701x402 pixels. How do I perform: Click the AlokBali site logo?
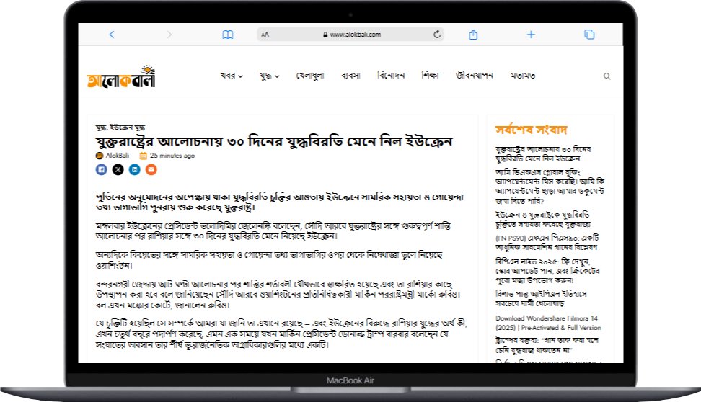121,76
